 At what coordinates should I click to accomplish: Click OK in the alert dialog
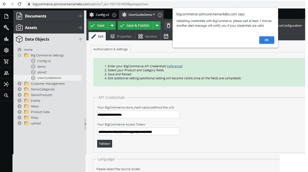click(267, 40)
